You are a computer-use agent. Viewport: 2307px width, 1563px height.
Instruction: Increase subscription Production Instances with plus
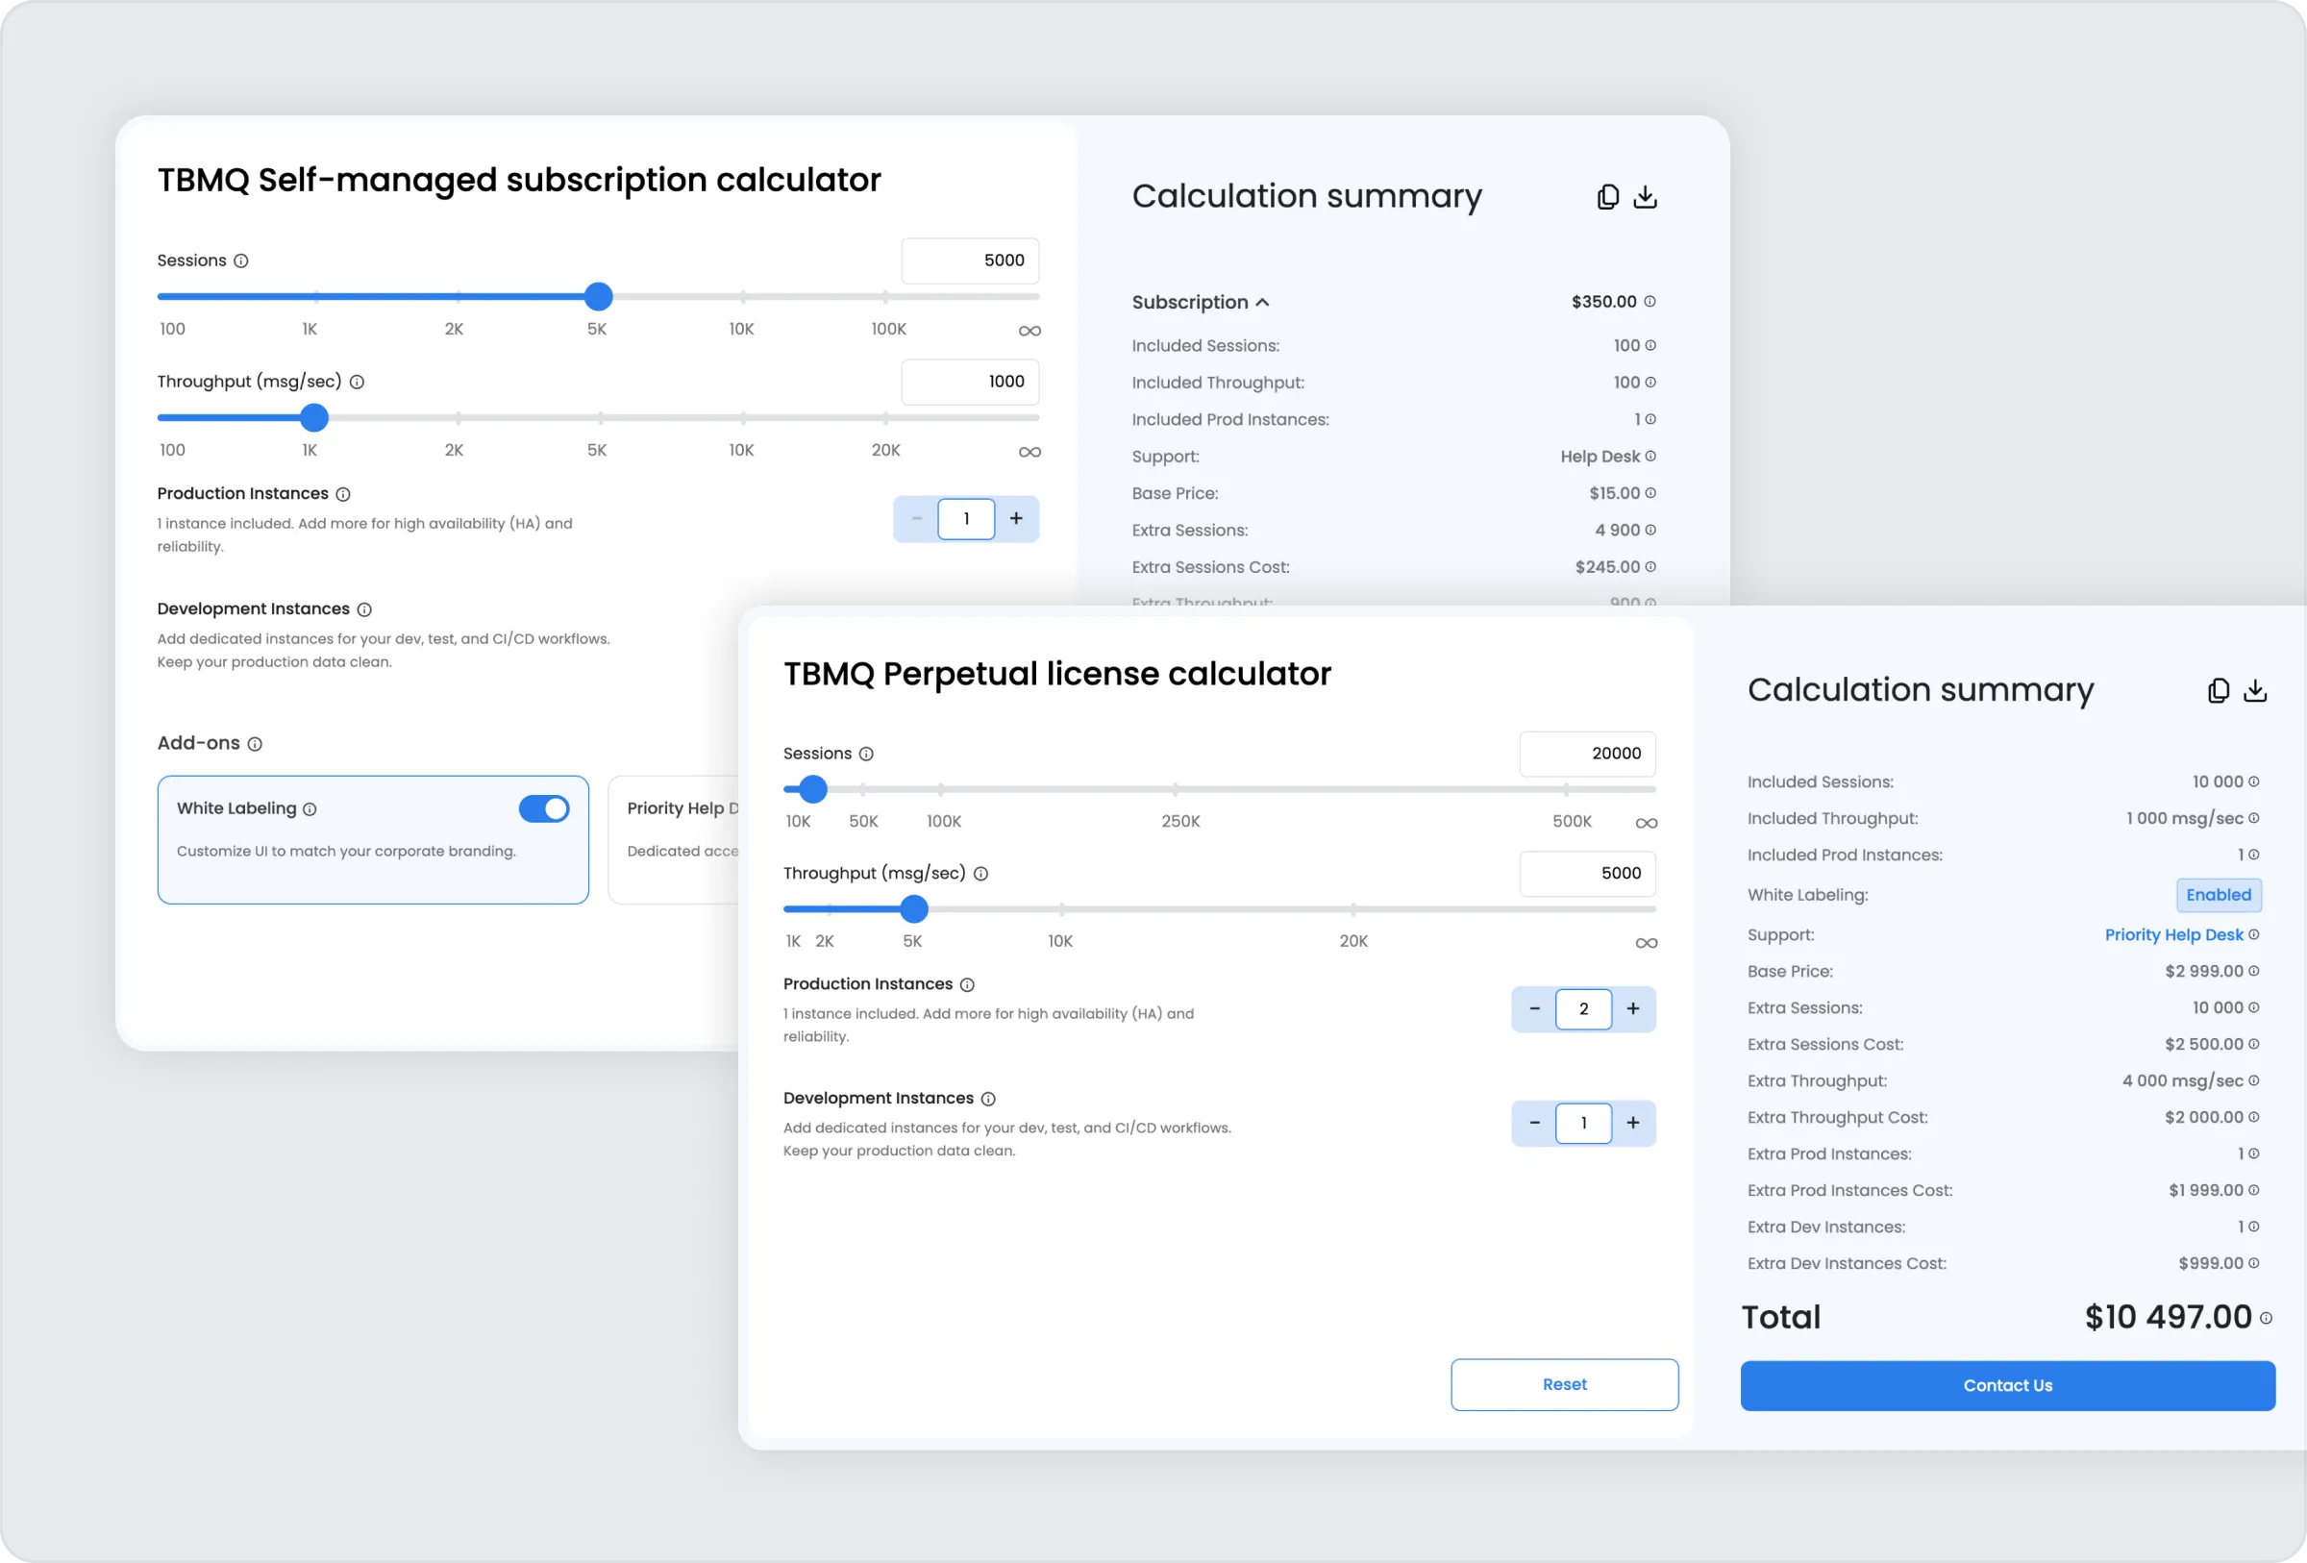(x=1016, y=519)
